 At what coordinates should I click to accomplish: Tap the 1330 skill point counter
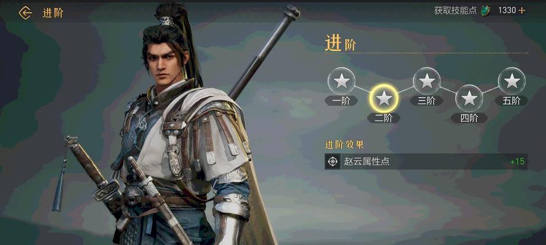pyautogui.click(x=507, y=10)
